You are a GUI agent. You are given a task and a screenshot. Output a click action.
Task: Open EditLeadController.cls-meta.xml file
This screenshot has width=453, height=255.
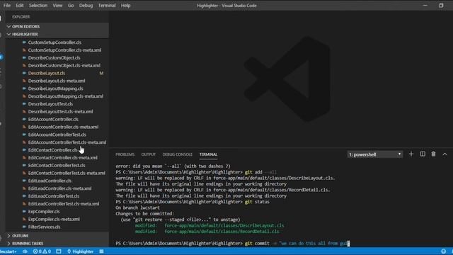(59, 188)
